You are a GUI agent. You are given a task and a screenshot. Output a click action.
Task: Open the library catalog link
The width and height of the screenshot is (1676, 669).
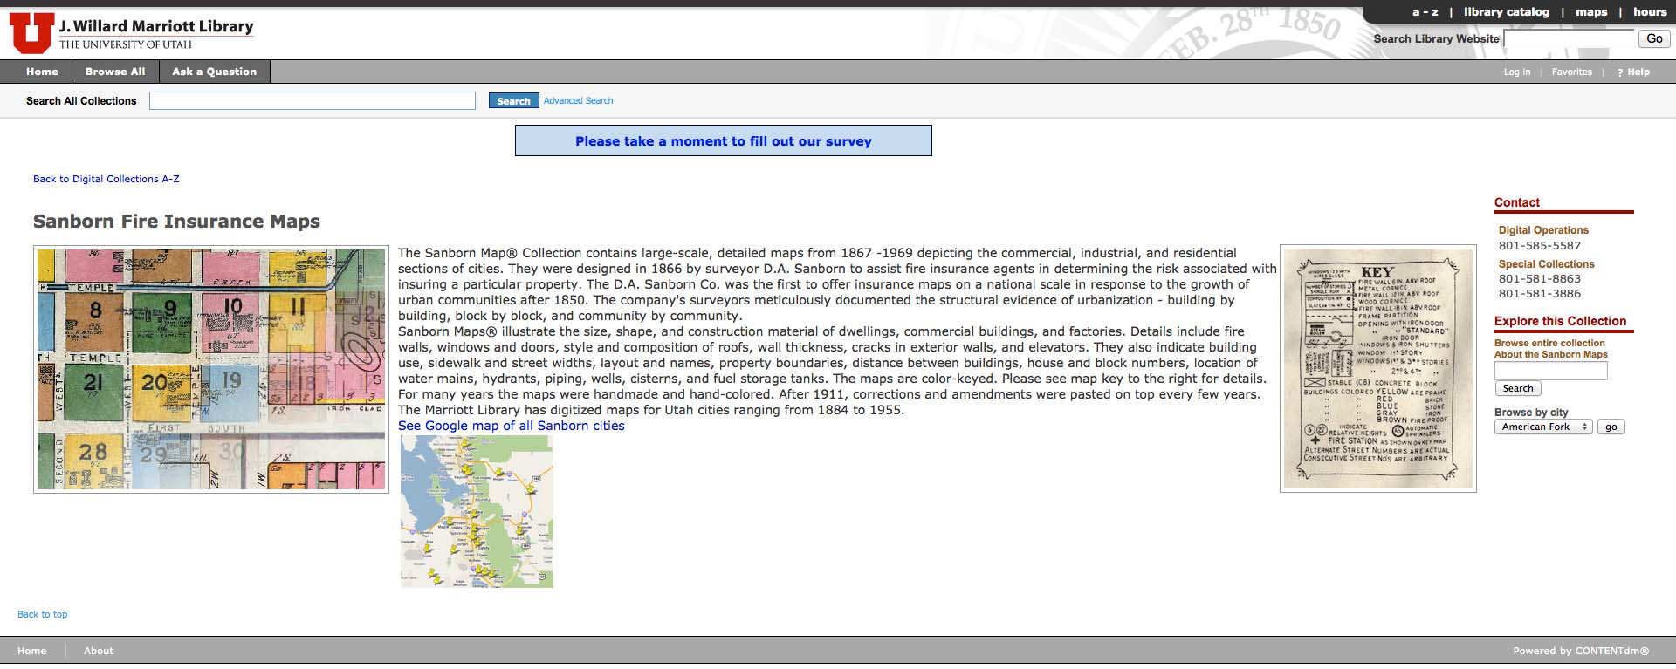point(1506,12)
